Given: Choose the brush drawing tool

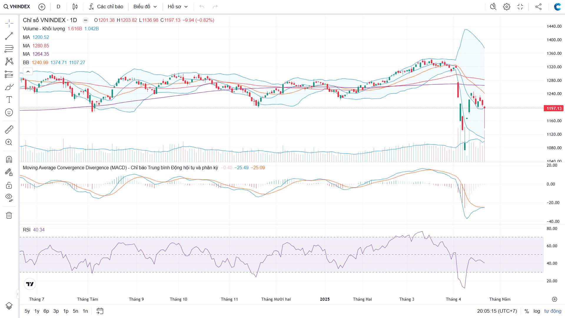Looking at the screenshot, I should pyautogui.click(x=9, y=87).
